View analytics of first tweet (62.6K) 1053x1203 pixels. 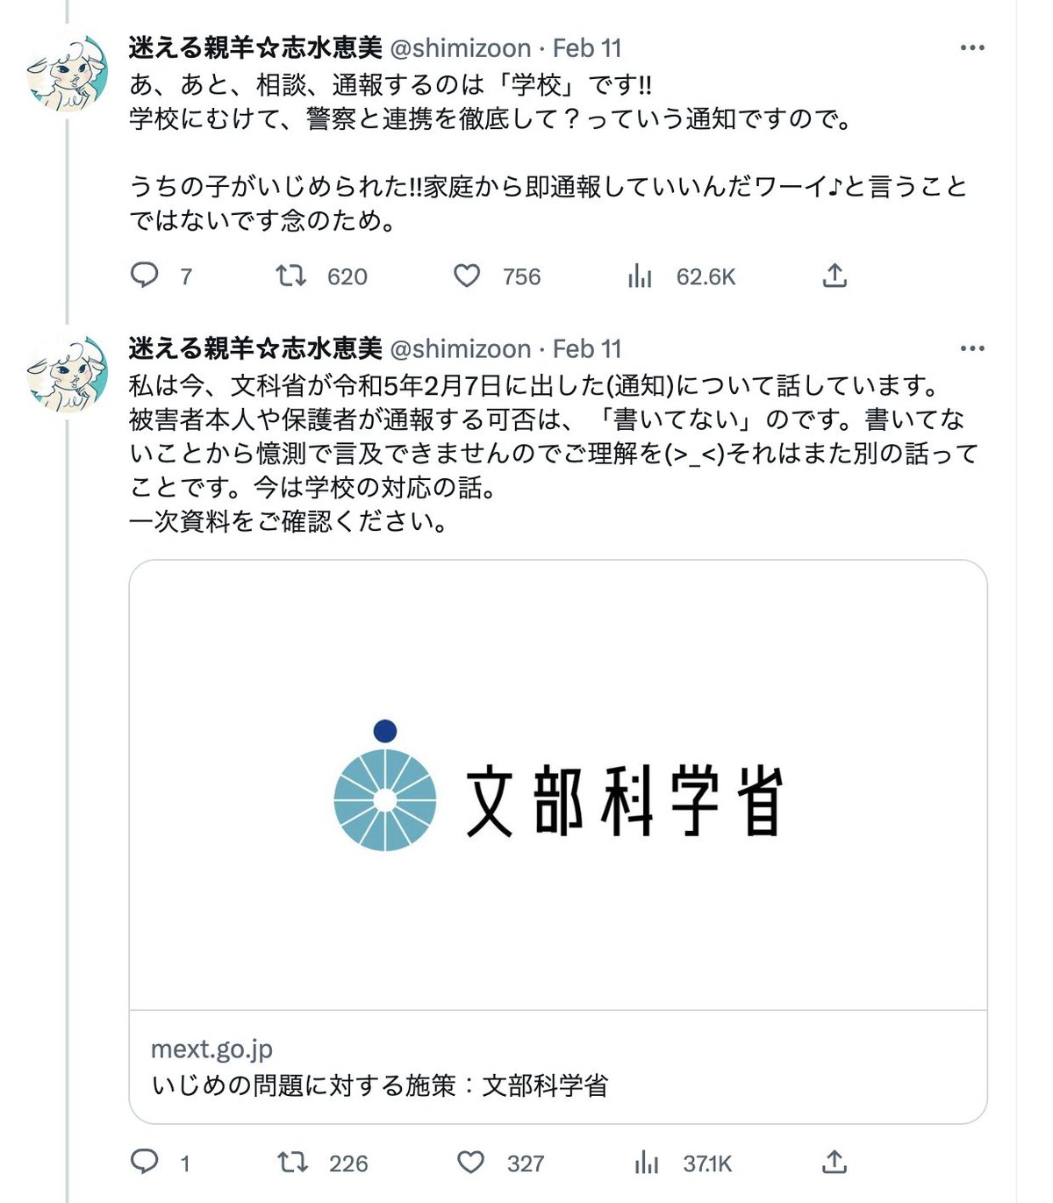[x=641, y=276]
